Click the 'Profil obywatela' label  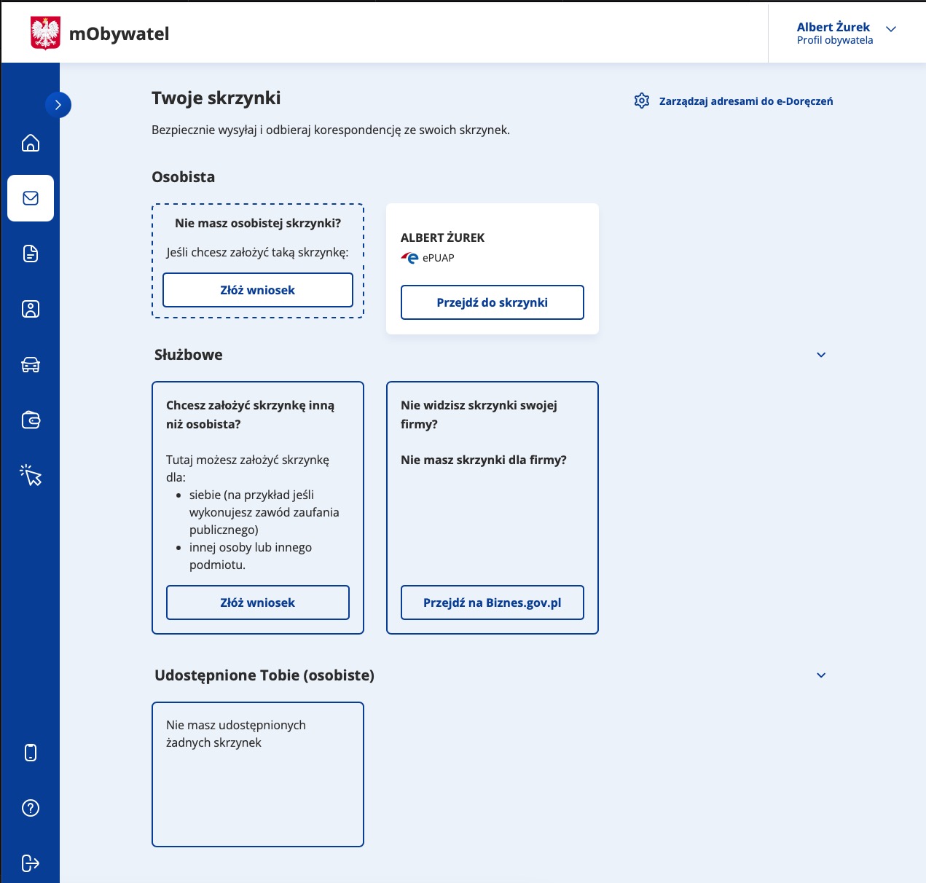[835, 40]
